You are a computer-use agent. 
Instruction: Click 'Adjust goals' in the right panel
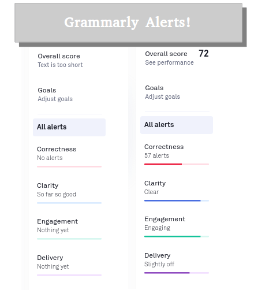(162, 96)
